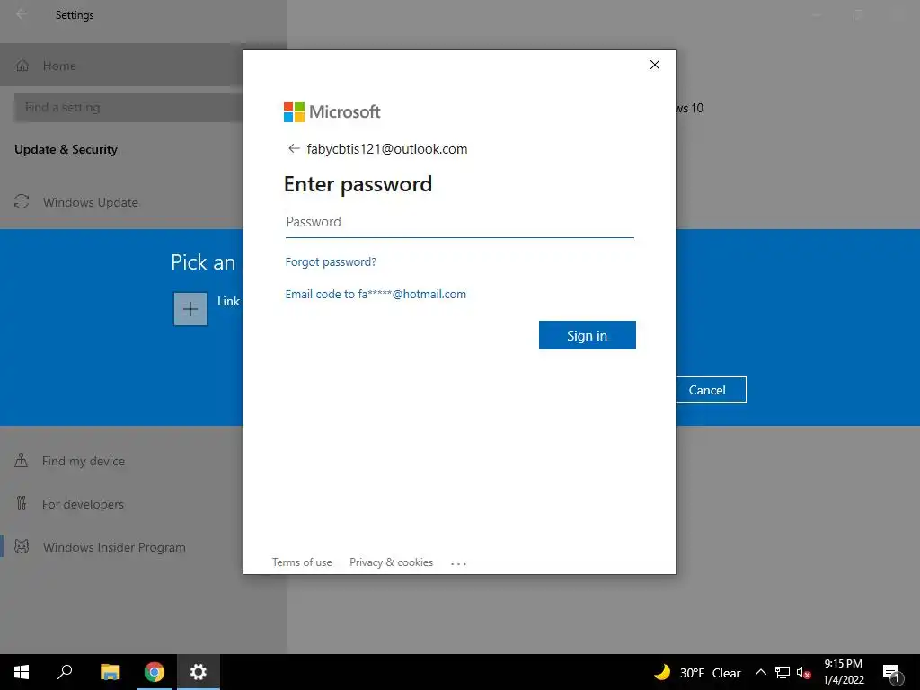920x690 pixels.
Task: Click the Home house icon
Action: pyautogui.click(x=22, y=65)
